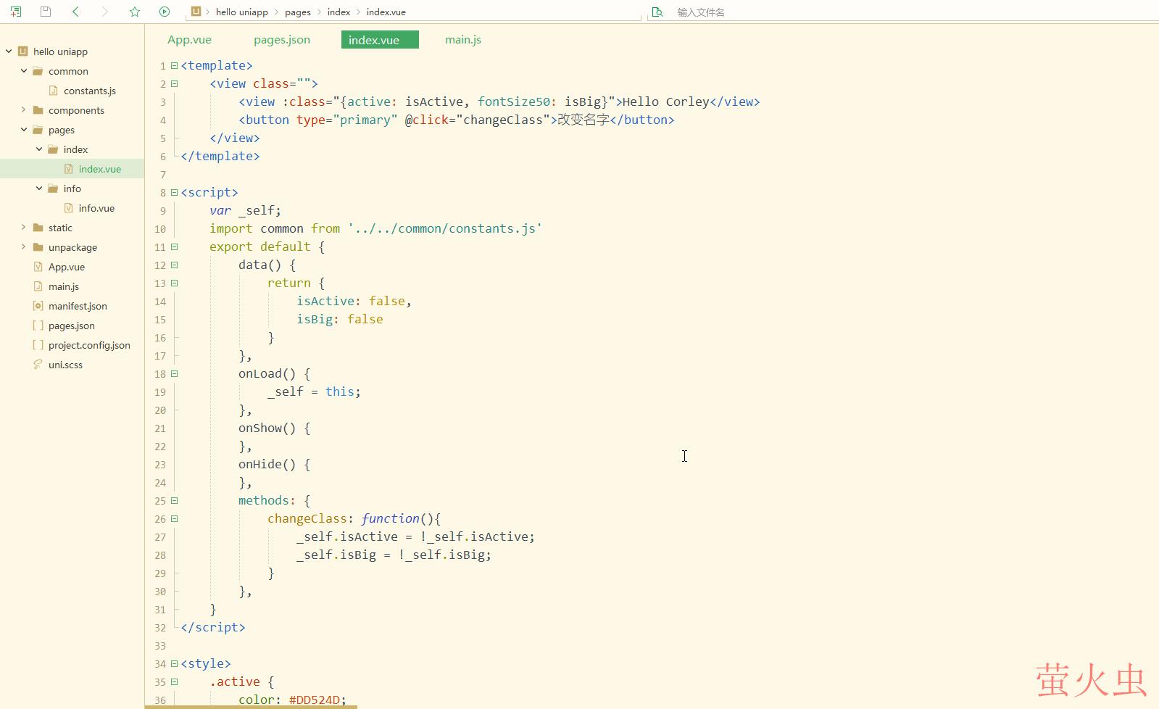
Task: Click line number 10 in the gutter
Action: (160, 229)
